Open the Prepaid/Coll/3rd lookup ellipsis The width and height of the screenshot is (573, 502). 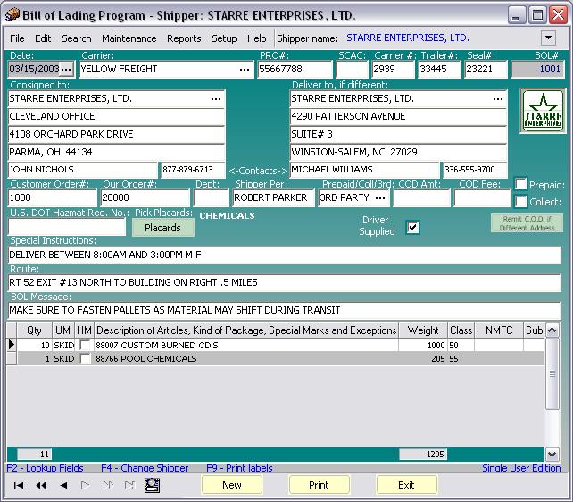(380, 197)
